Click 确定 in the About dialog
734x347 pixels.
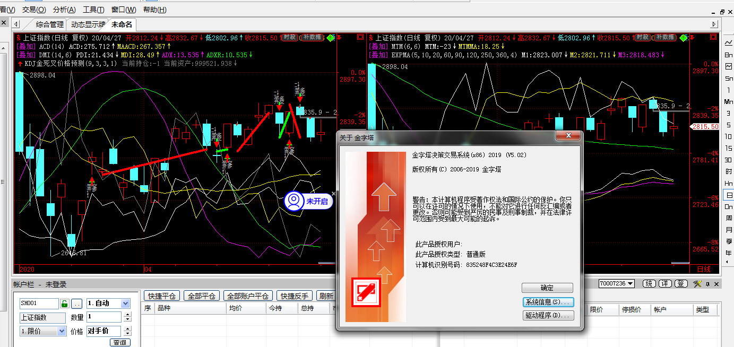547,288
